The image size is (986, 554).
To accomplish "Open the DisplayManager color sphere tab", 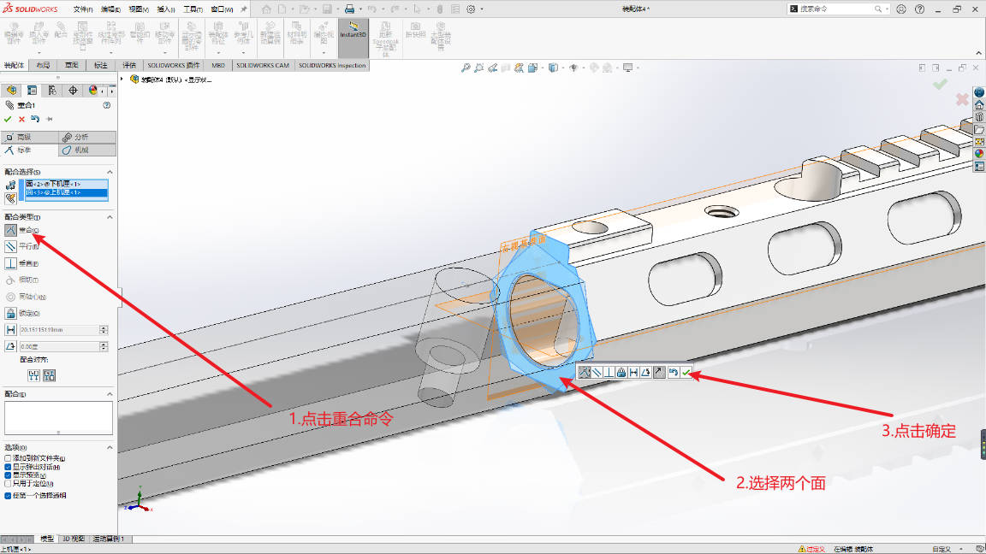I will [93, 91].
